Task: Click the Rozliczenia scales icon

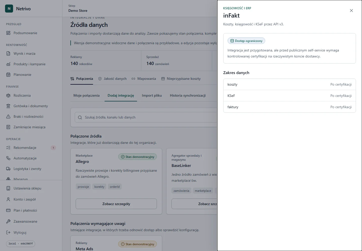Action: [x=8, y=95]
